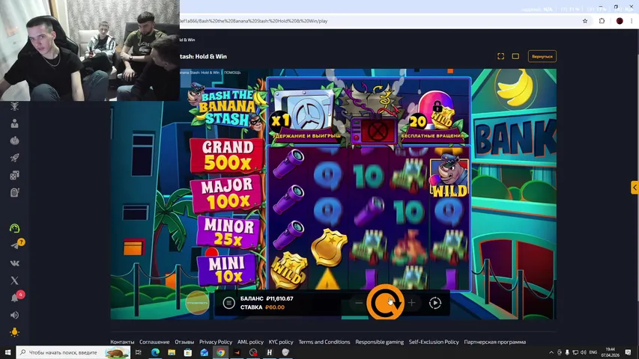Open notifications bell in sidebar
Screen dimensions: 639x359
click(14, 298)
